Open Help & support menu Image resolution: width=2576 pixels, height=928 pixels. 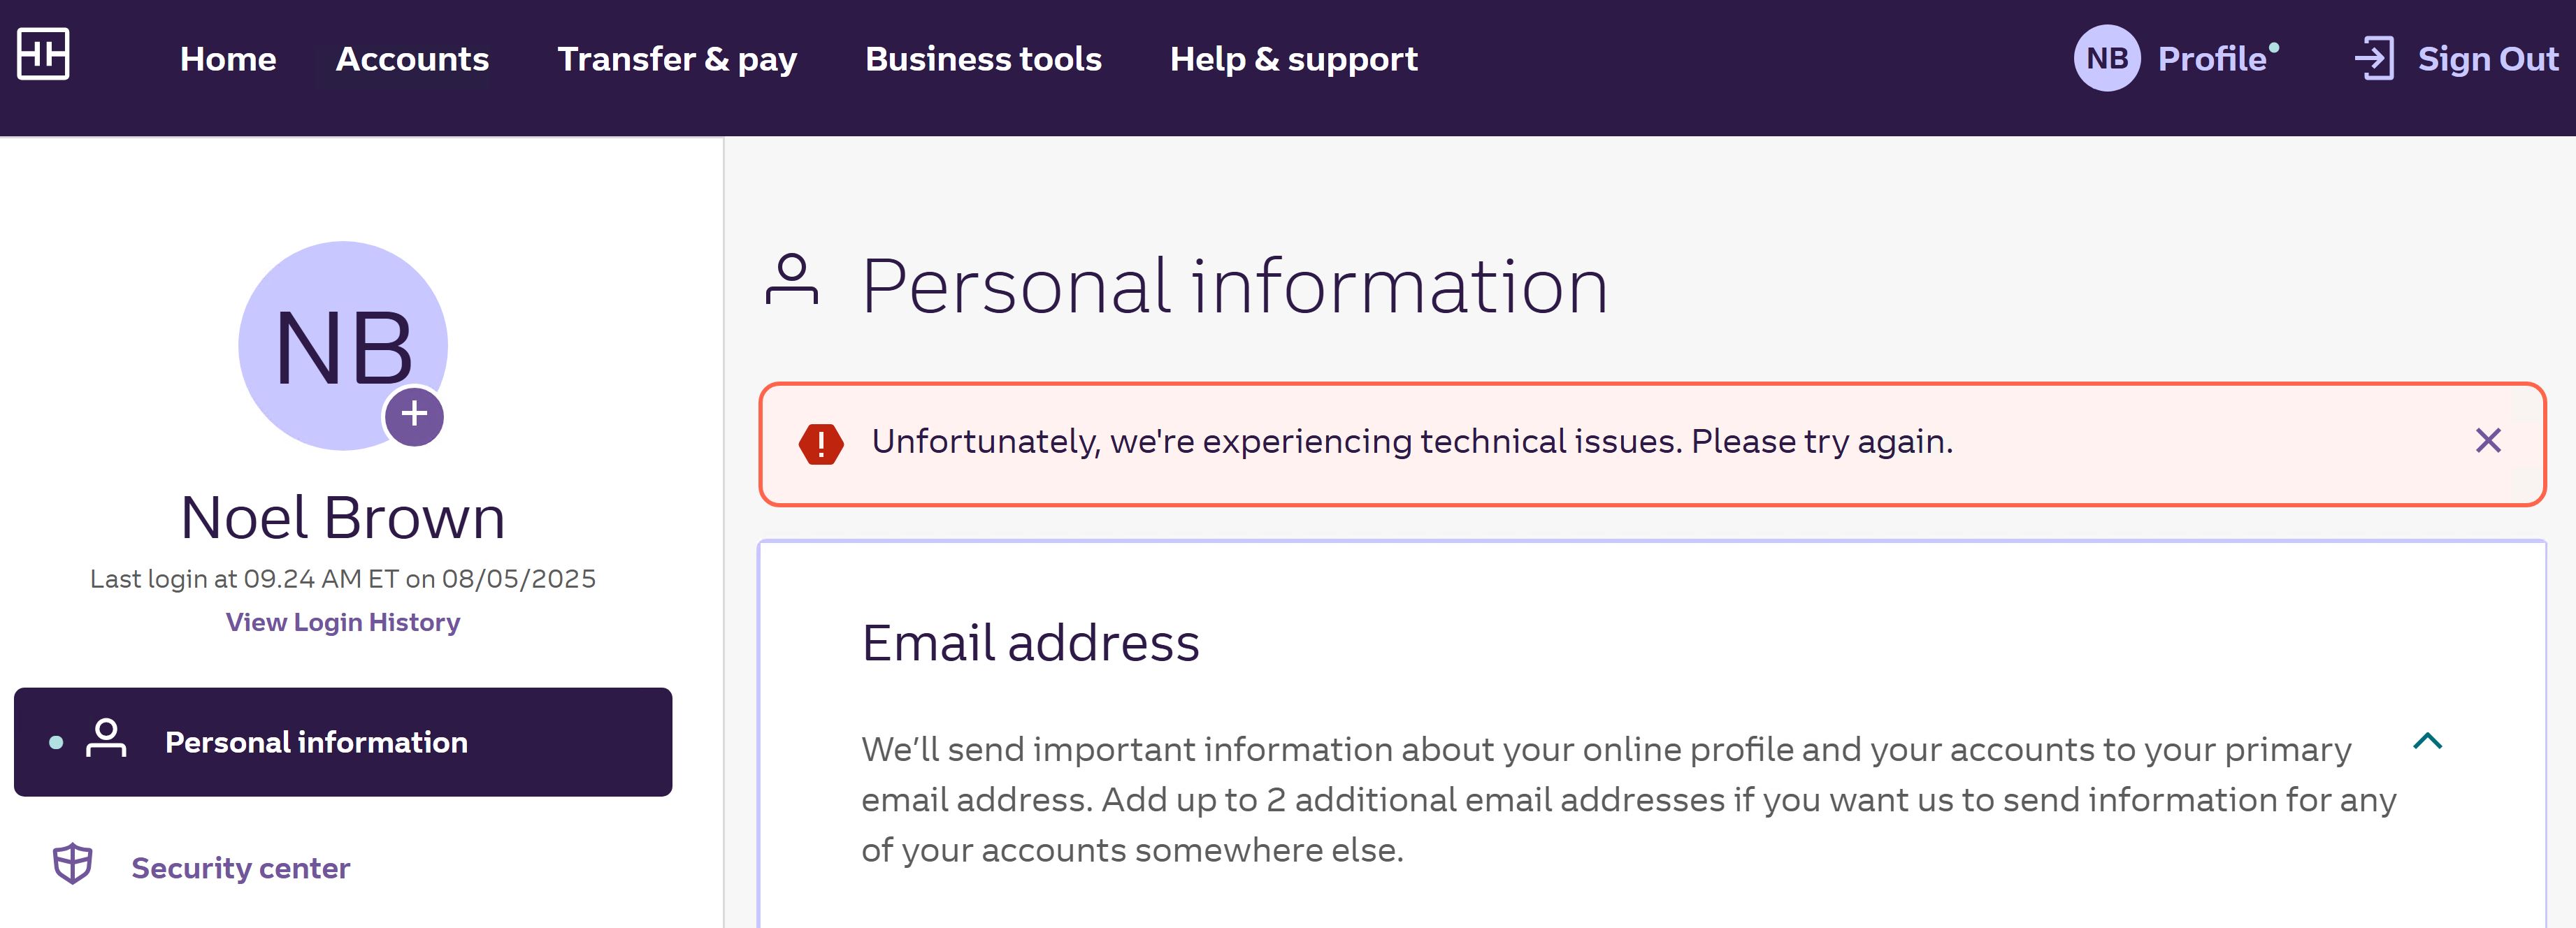(1293, 59)
